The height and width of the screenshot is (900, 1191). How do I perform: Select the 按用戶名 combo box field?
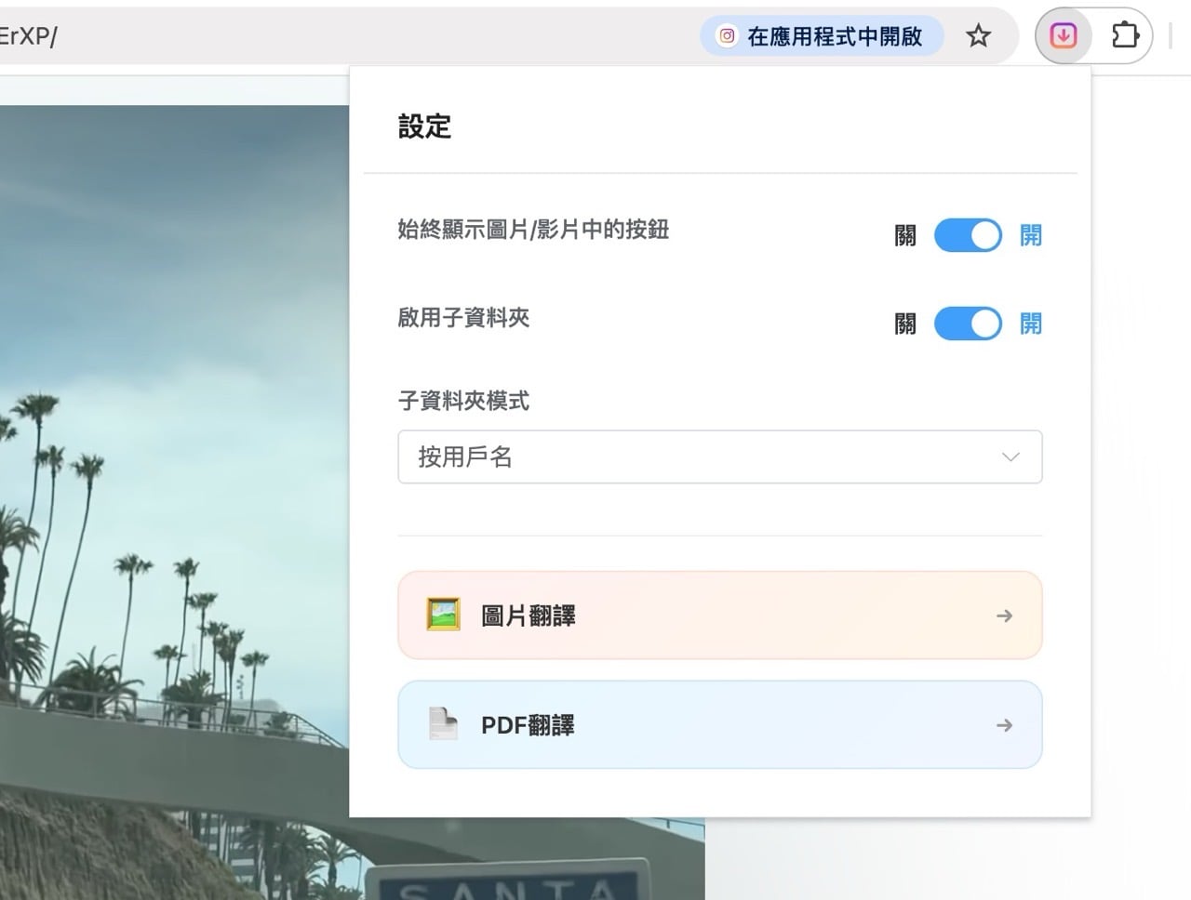pos(651,457)
